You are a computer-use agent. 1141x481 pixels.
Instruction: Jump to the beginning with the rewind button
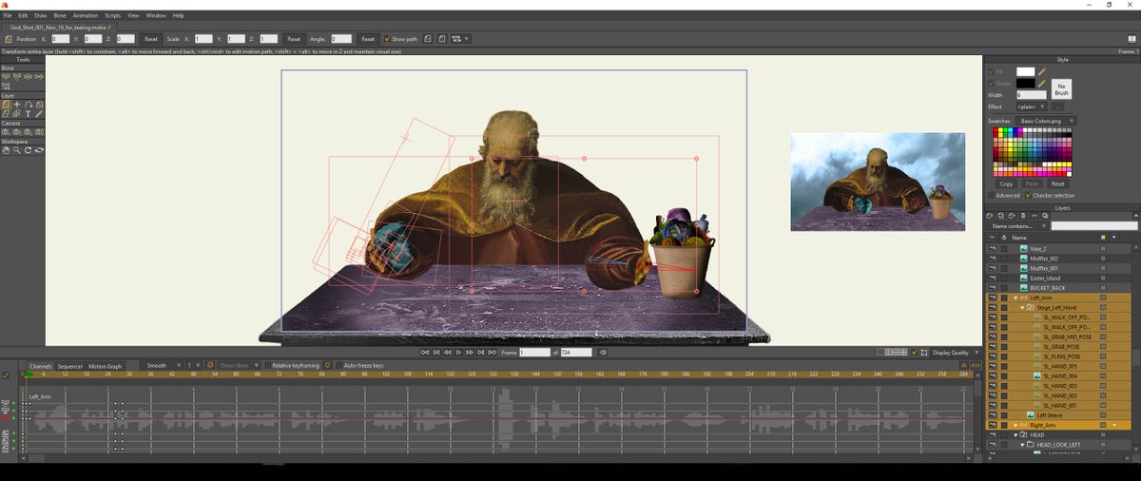click(x=425, y=352)
